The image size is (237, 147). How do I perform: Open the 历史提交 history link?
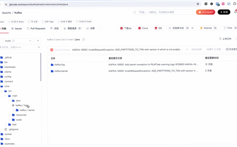click(231, 49)
